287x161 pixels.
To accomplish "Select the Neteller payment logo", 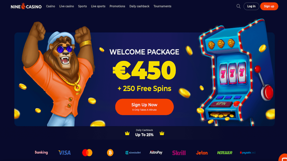I will coord(225,153).
